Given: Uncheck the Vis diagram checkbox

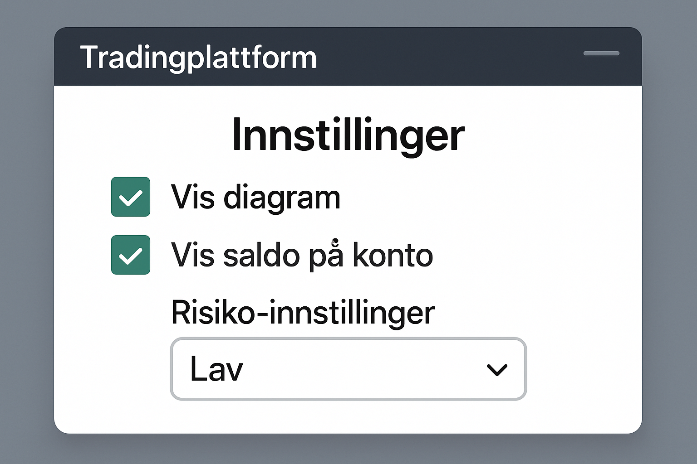Looking at the screenshot, I should 131,197.
